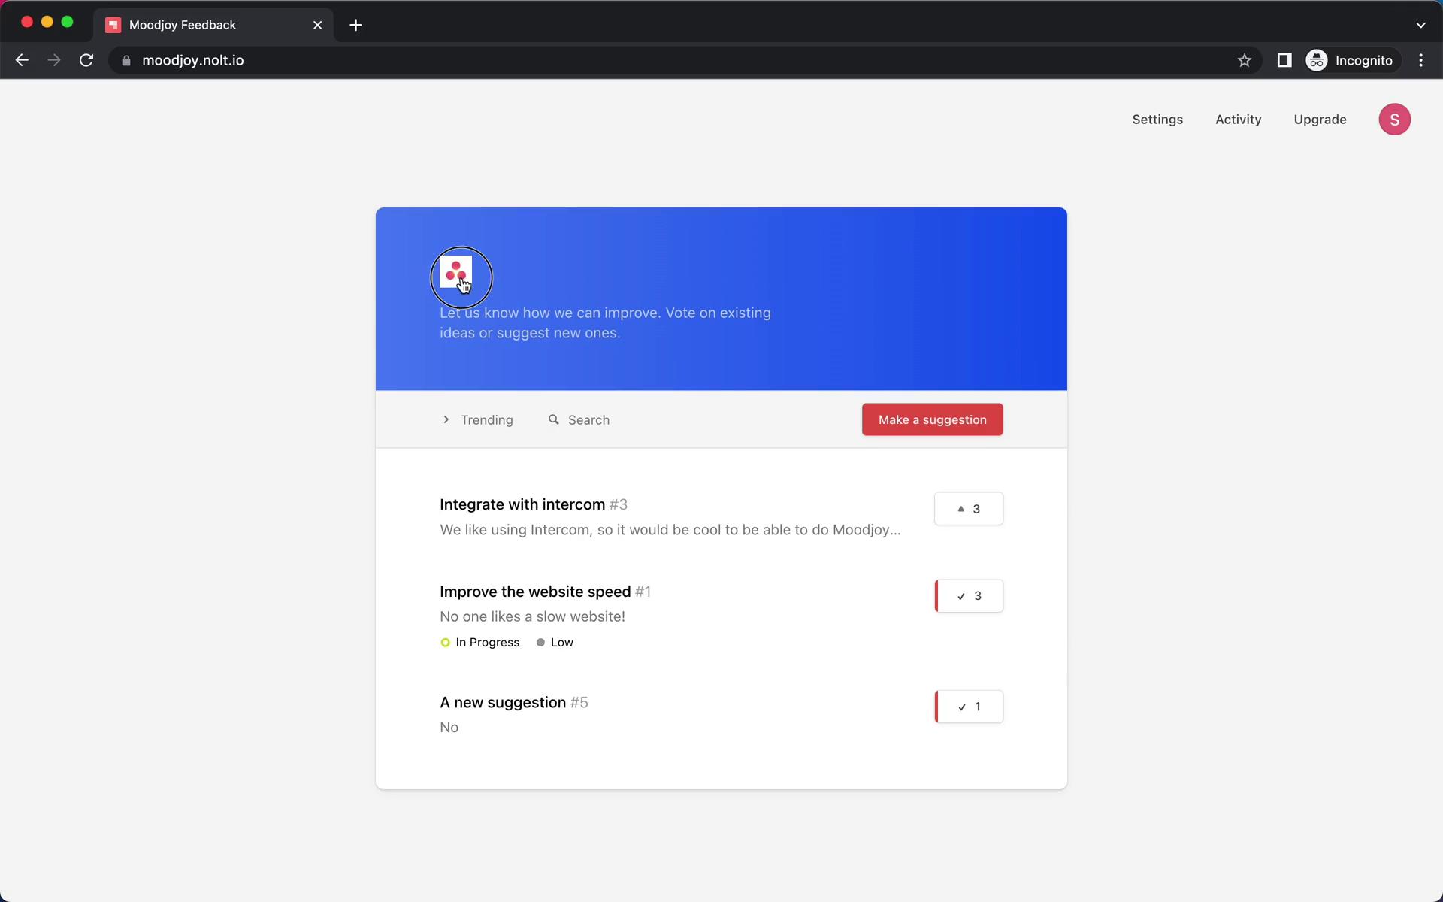
Task: Click the 'Make a suggestion' button
Action: pyautogui.click(x=932, y=419)
